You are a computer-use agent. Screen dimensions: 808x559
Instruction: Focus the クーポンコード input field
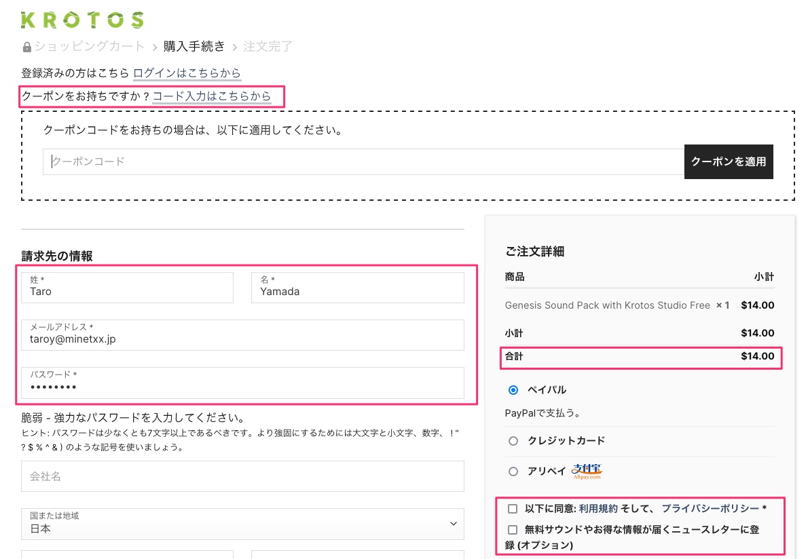[363, 161]
